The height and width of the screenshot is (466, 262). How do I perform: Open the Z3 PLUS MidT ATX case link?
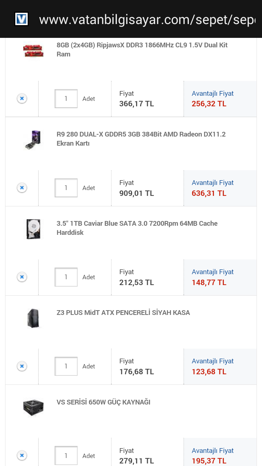click(123, 313)
